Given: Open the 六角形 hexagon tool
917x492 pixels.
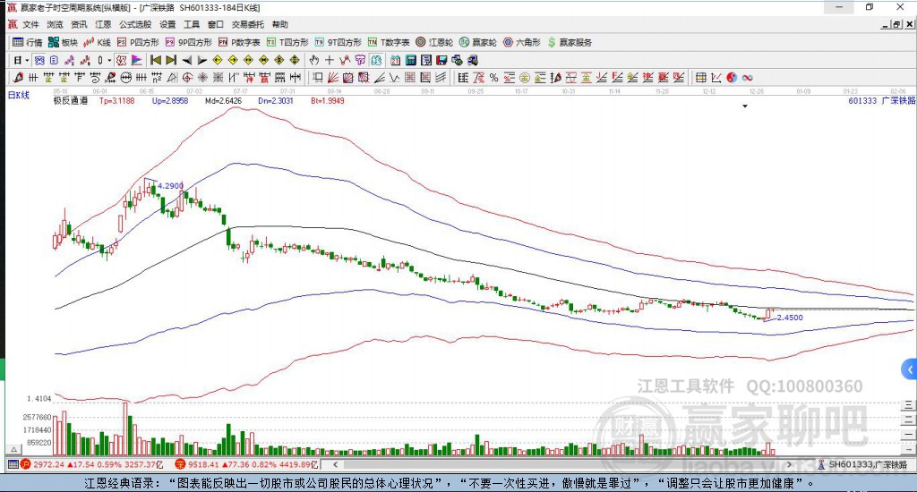Looking at the screenshot, I should (522, 42).
